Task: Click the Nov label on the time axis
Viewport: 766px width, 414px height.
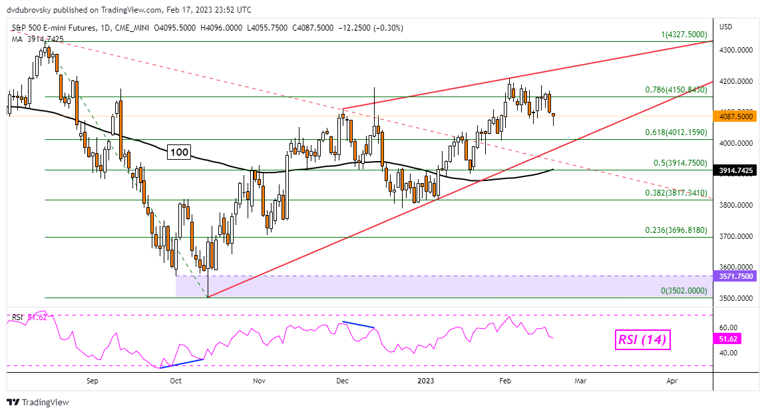Action: (259, 381)
